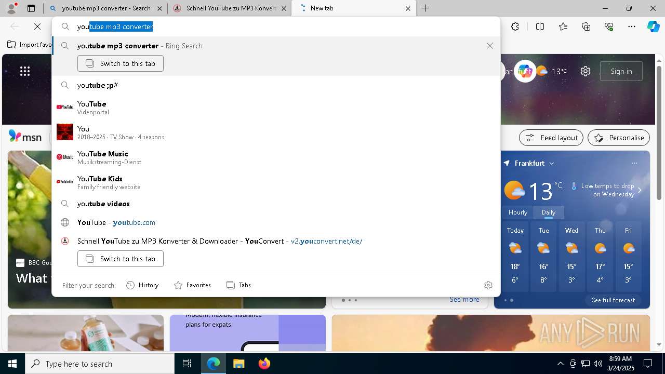Click MSN logo

[x=25, y=136]
